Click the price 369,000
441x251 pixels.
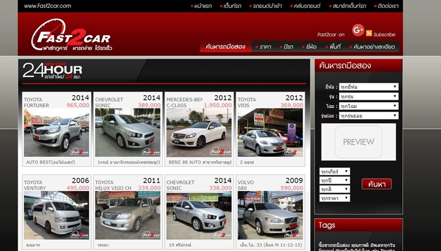[292, 105]
